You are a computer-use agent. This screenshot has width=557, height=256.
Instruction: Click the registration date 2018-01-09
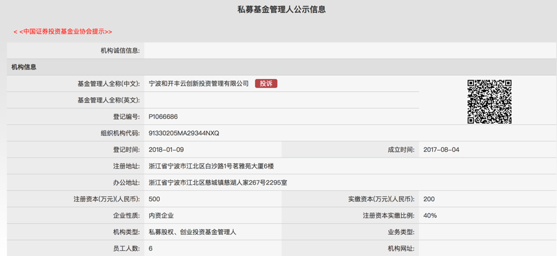[x=166, y=150]
